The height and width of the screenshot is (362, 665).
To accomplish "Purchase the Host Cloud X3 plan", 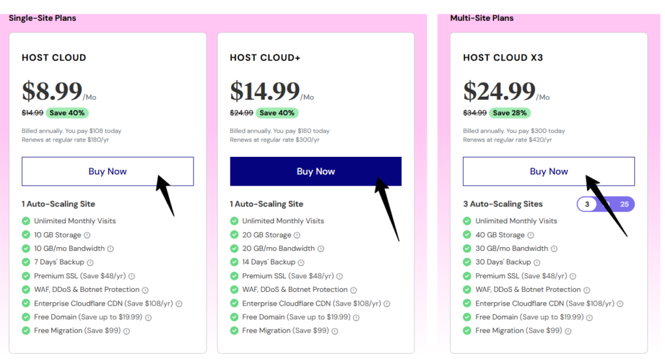I will click(549, 171).
